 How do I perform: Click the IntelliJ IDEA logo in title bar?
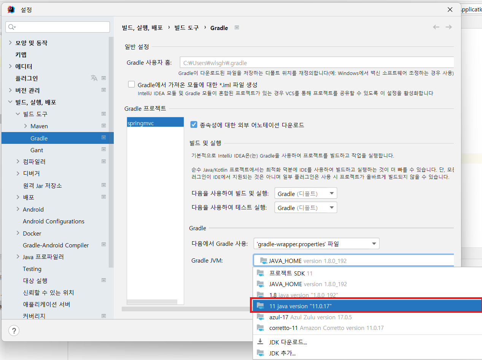[x=11, y=10]
